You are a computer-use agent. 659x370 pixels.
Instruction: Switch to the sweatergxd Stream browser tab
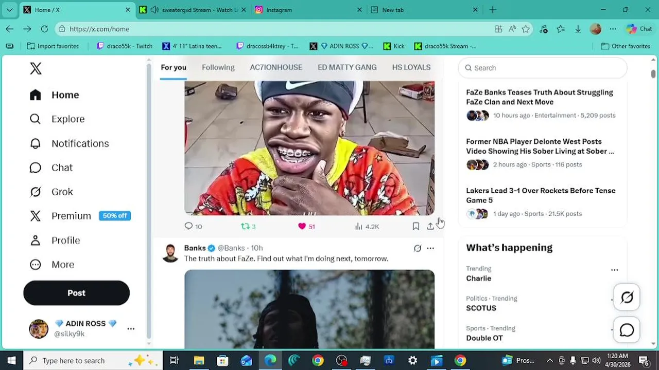coord(193,10)
